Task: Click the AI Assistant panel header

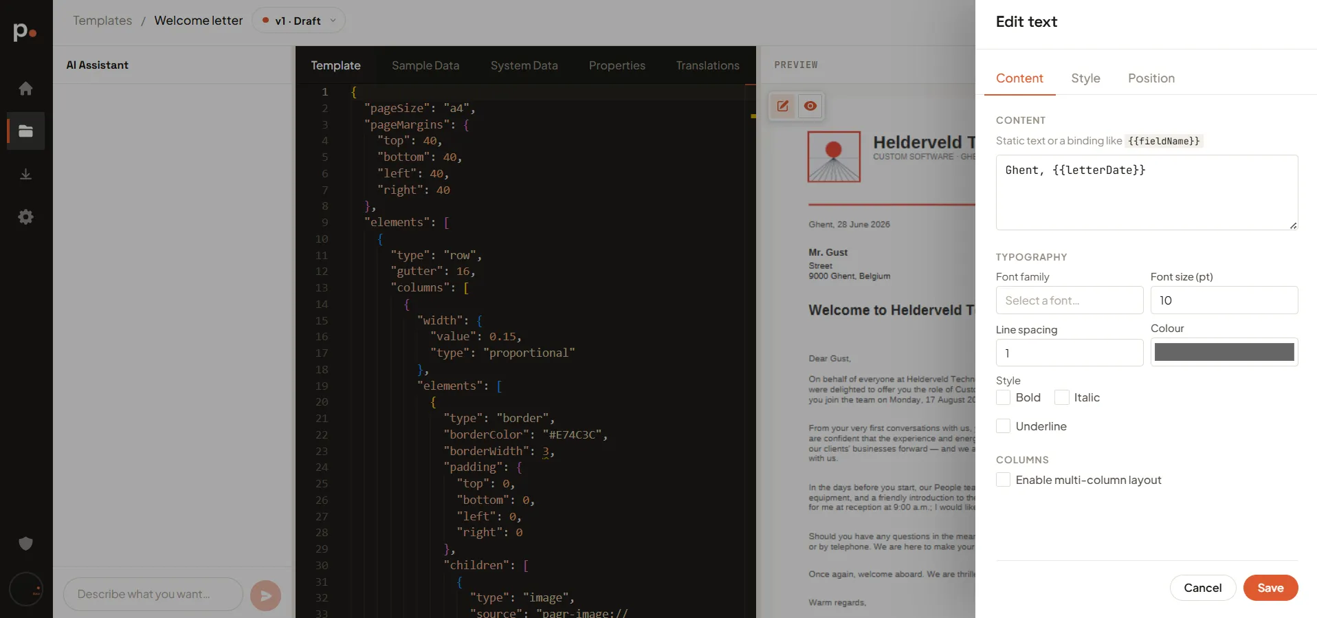Action: tap(97, 65)
